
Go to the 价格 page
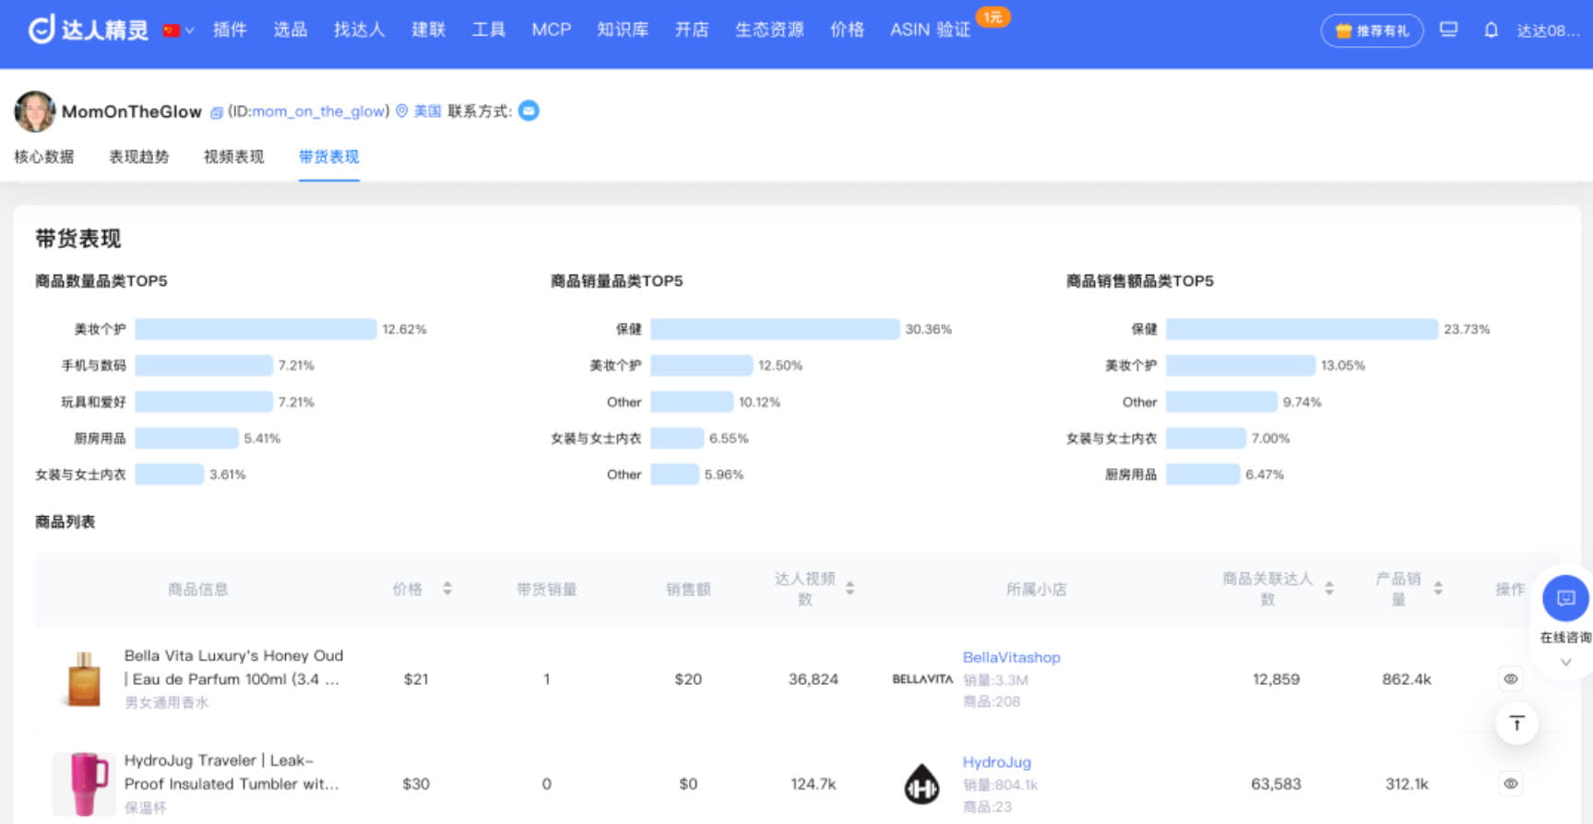click(x=847, y=29)
